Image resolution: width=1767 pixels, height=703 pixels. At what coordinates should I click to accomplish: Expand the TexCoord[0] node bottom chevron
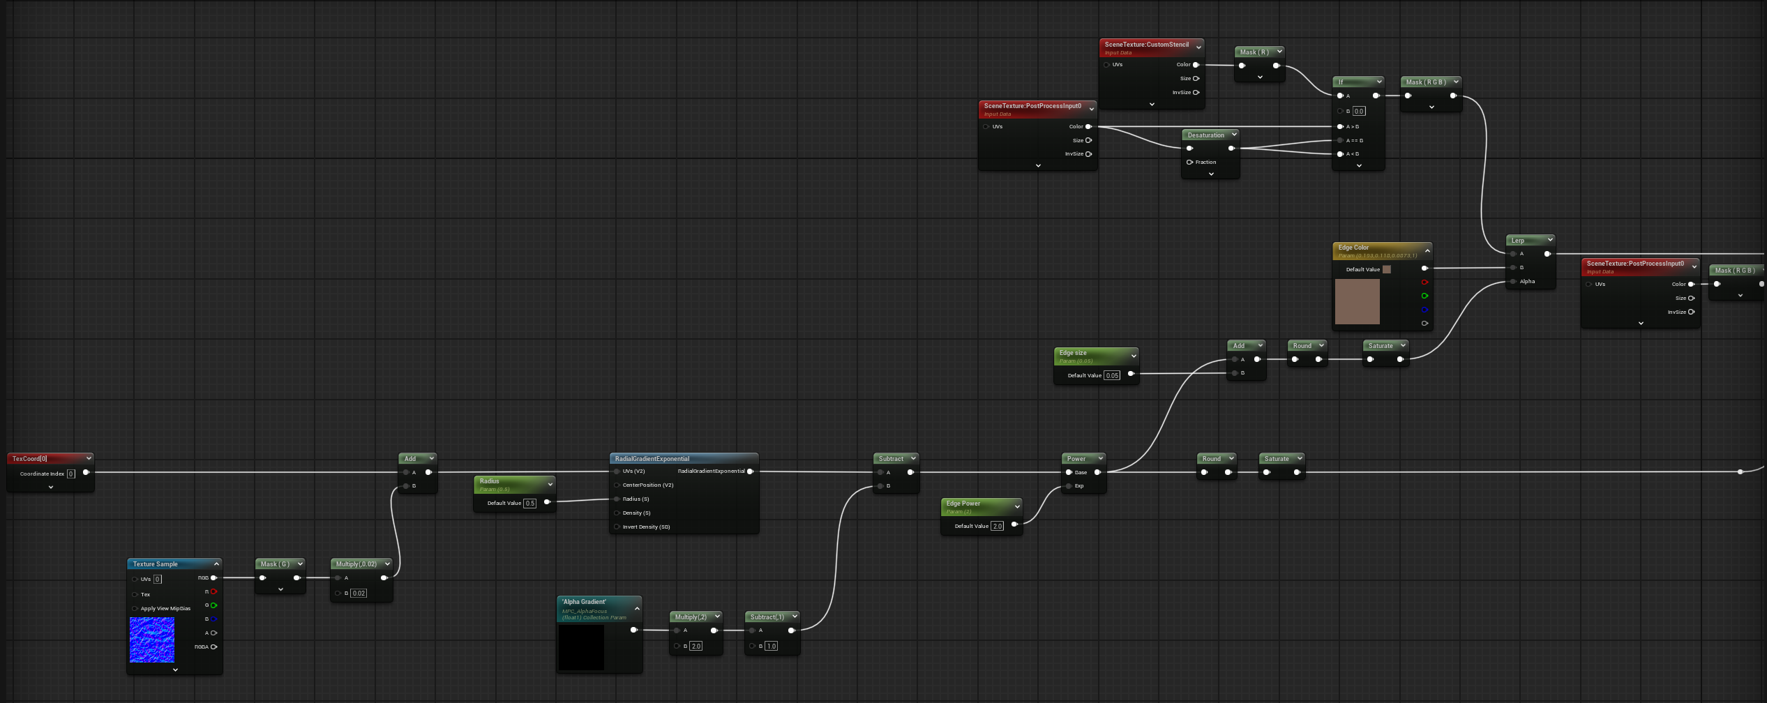tap(51, 487)
